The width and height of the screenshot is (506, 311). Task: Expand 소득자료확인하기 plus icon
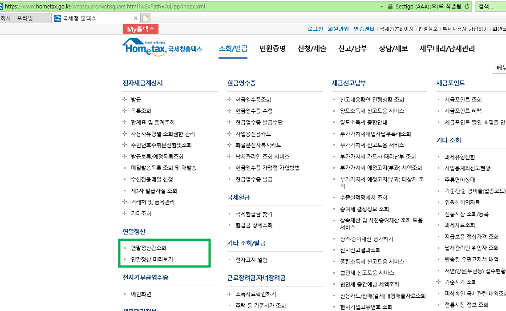coord(229,294)
